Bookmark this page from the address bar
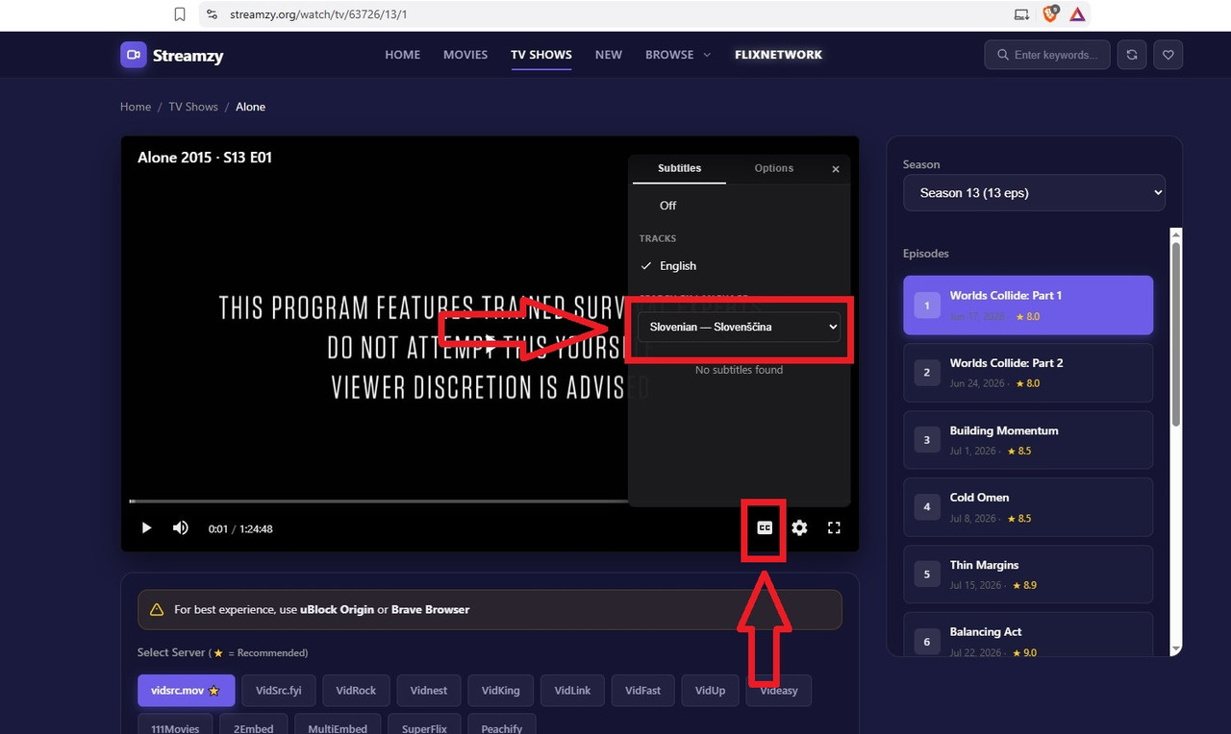Screen dimensions: 1231x734 pos(180,14)
